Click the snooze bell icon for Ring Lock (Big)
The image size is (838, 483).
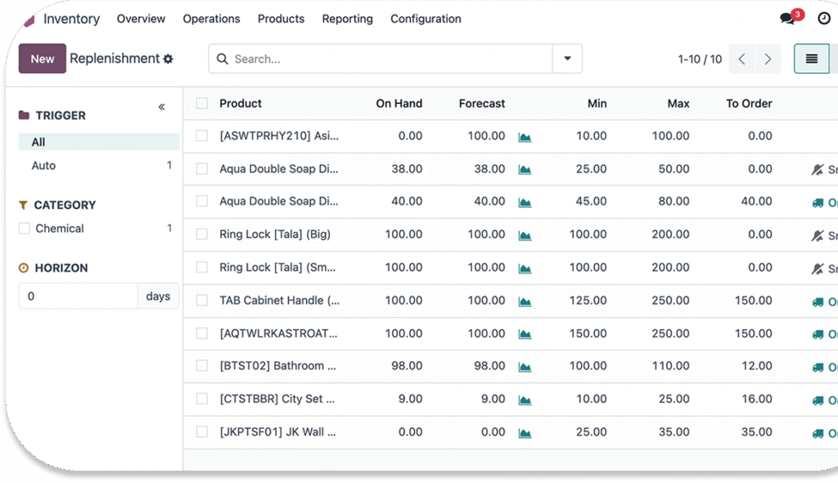817,235
